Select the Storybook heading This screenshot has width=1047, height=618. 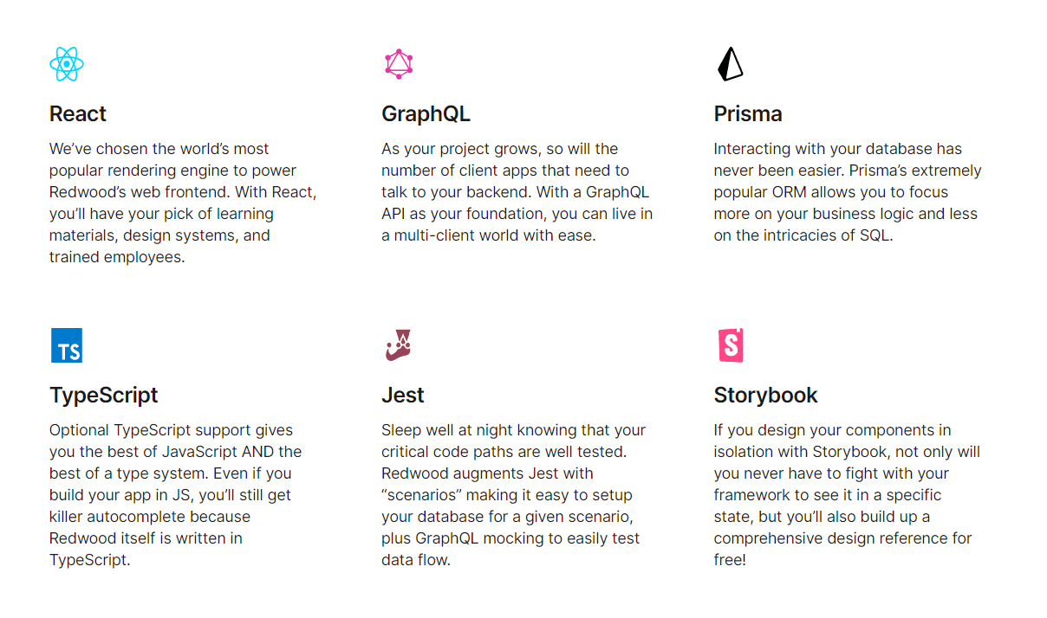766,396
